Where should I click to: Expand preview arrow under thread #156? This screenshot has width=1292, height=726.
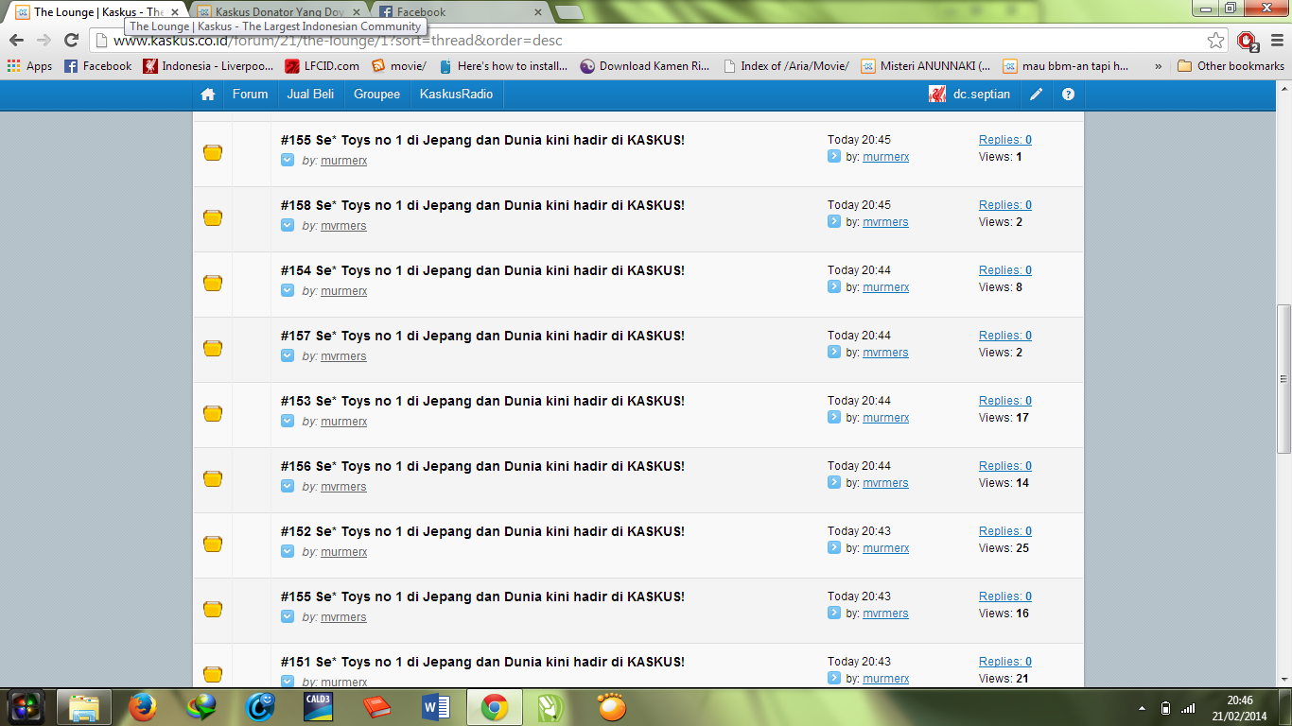click(288, 486)
